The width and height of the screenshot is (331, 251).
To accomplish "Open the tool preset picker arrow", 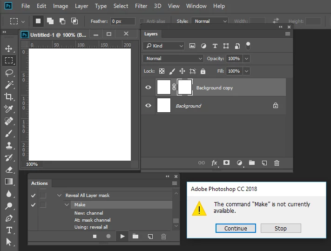I will pyautogui.click(x=23, y=21).
